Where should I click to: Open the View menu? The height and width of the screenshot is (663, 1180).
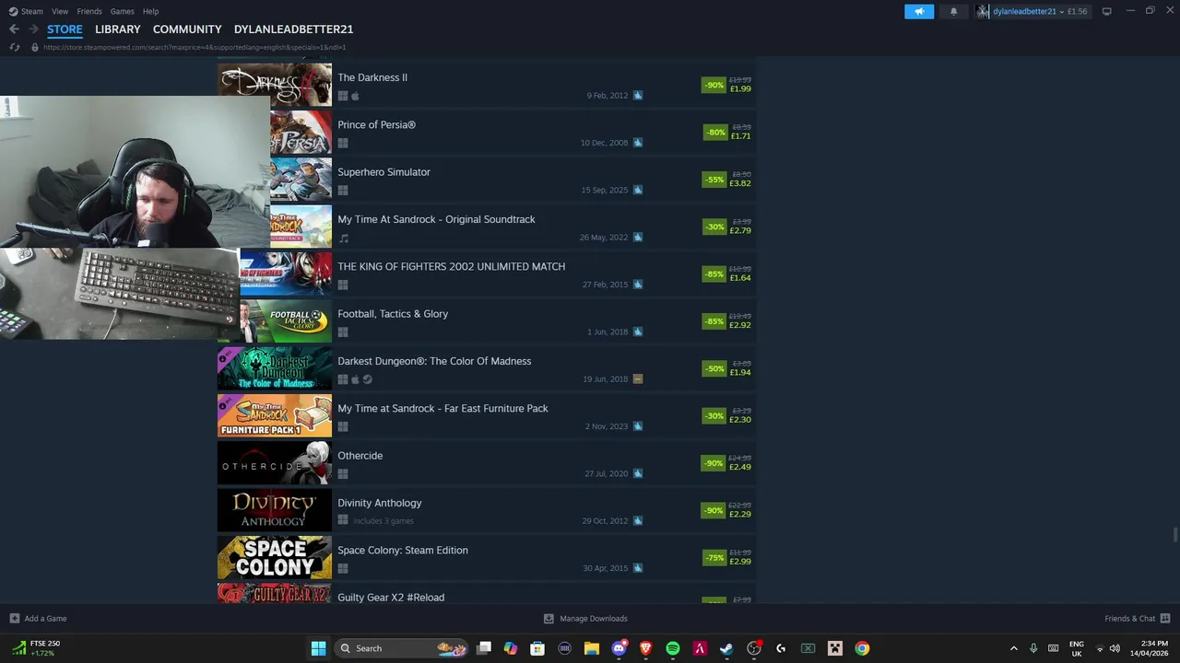[60, 11]
